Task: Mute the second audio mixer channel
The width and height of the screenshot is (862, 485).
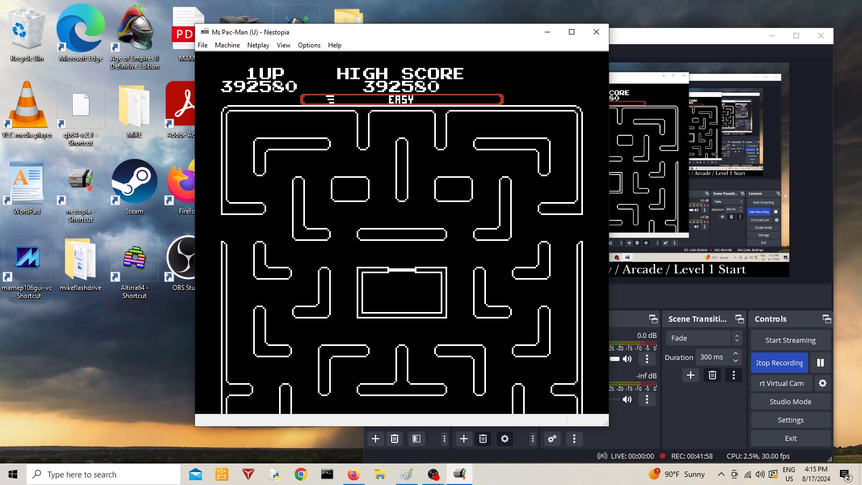Action: (627, 399)
